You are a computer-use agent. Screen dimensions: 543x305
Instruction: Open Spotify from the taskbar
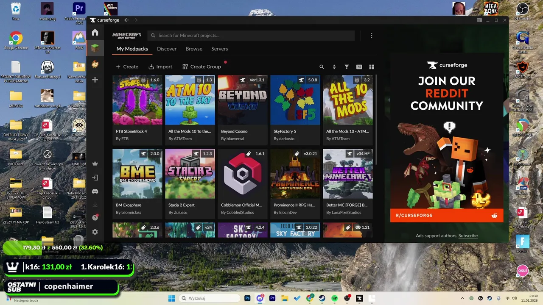coord(334,298)
